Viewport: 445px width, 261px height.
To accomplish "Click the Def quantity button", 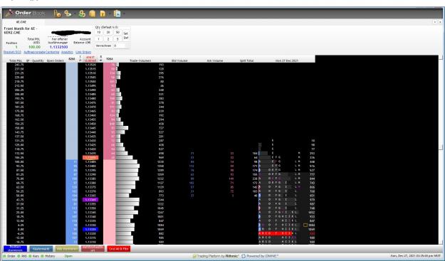I will click(x=126, y=38).
